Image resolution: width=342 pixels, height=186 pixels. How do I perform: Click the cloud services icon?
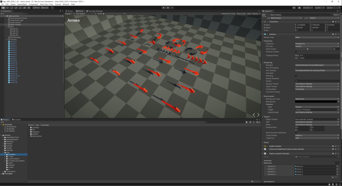[x=299, y=8]
